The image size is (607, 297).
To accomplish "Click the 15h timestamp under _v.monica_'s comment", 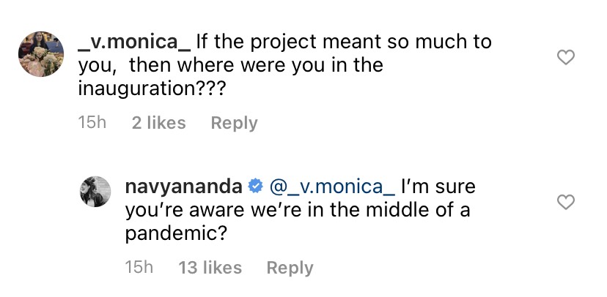I will 92,123.
